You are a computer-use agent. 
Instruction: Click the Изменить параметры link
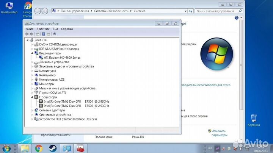pos(219,133)
